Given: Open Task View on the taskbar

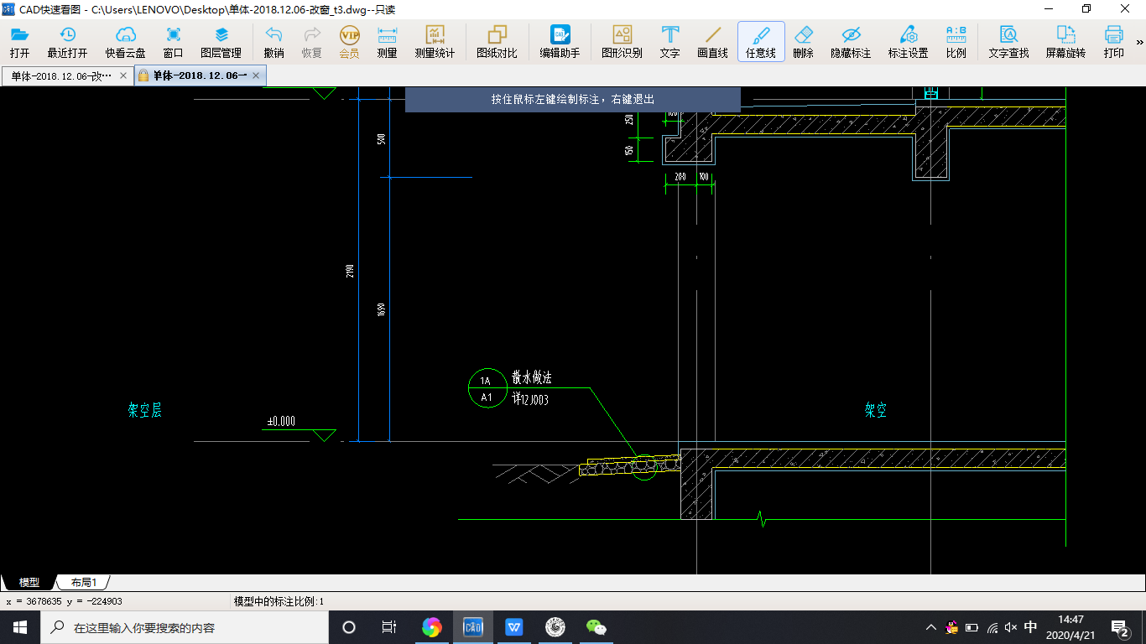Looking at the screenshot, I should pos(389,627).
